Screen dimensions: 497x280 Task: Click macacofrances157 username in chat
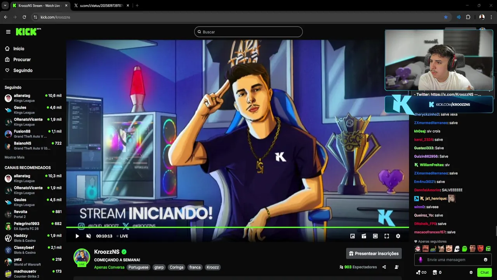click(430, 232)
